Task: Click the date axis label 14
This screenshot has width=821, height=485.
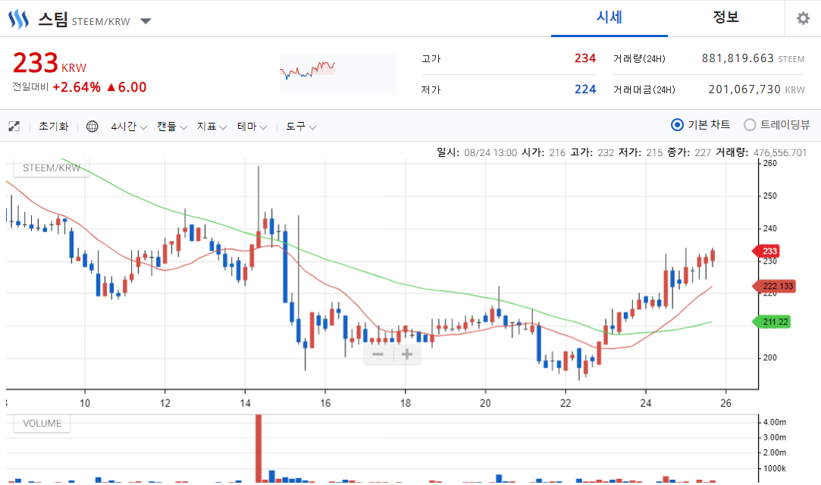Action: point(245,403)
